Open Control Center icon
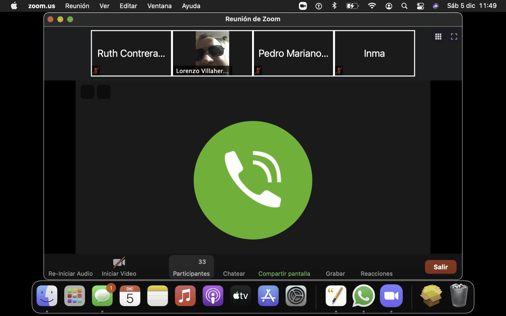506x316 pixels. [x=420, y=6]
